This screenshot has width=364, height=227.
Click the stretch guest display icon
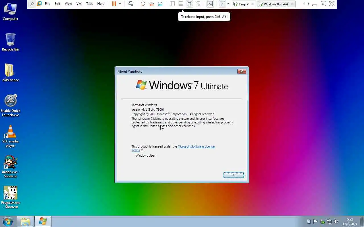[x=222, y=4]
